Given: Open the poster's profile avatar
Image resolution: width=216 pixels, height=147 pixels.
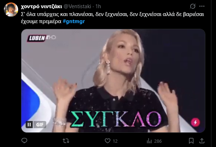Looking at the screenshot, I should coord(11,10).
